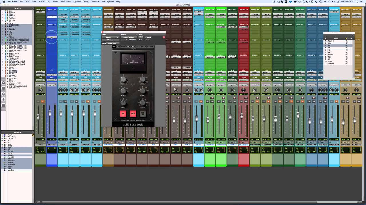Record-enable the LEADVO47 track
Screen dimensions: 366x205
tap(246, 98)
